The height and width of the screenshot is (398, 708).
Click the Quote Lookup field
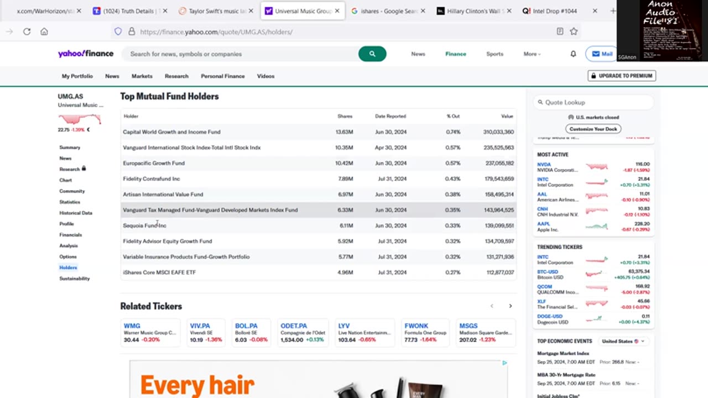coord(594,102)
